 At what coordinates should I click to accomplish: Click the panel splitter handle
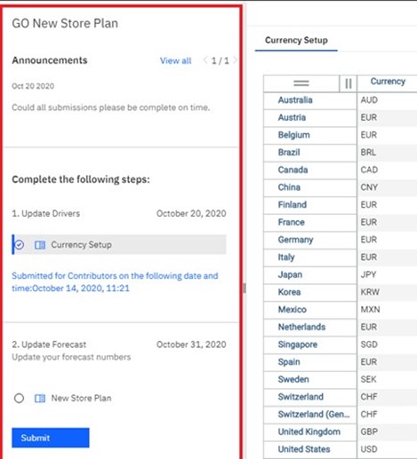[x=245, y=288]
